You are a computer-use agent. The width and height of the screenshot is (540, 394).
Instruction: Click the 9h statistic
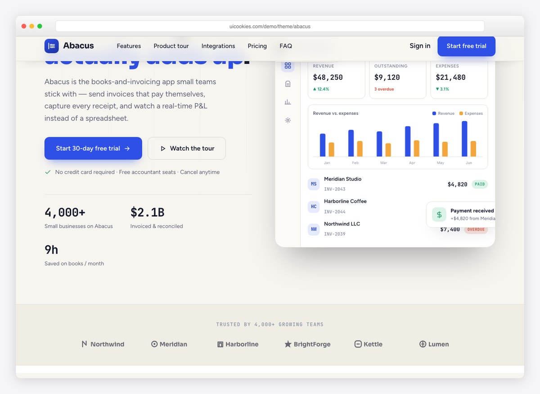[51, 249]
